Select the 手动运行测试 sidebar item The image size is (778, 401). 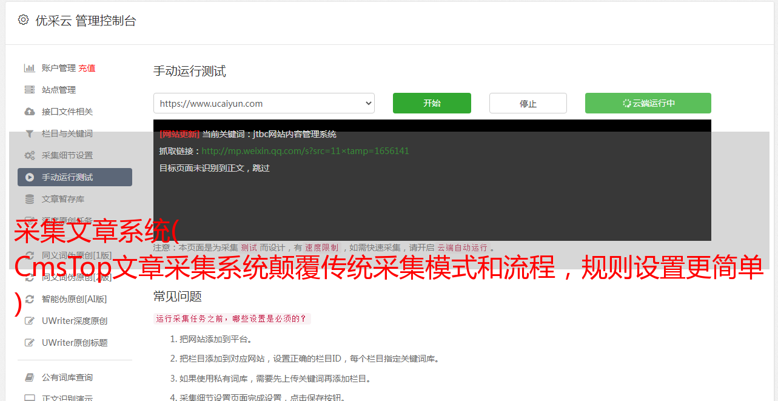click(x=75, y=177)
